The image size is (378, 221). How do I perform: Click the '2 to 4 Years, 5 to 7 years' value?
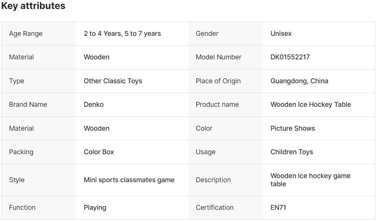click(122, 34)
